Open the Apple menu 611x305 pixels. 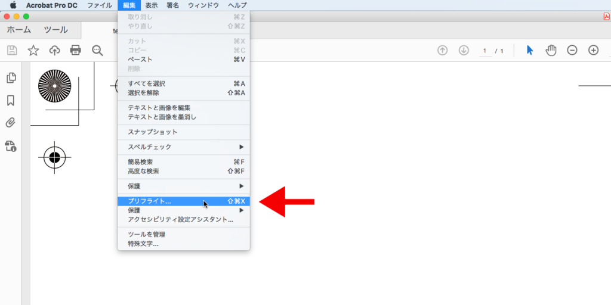(13, 5)
